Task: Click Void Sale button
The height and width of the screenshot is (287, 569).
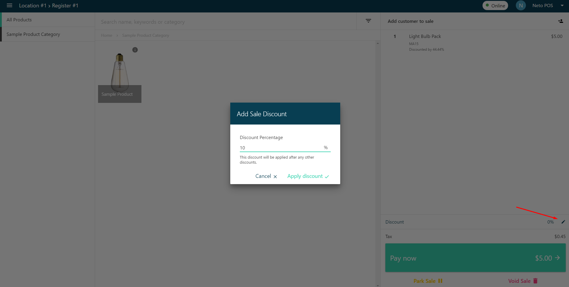Action: [x=523, y=281]
